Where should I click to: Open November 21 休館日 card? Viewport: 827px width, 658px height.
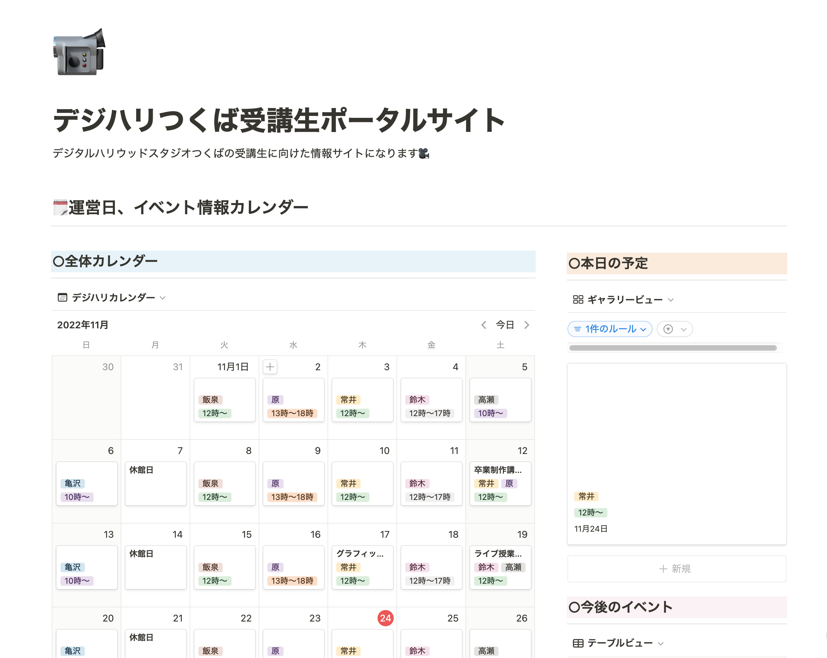[x=156, y=644]
